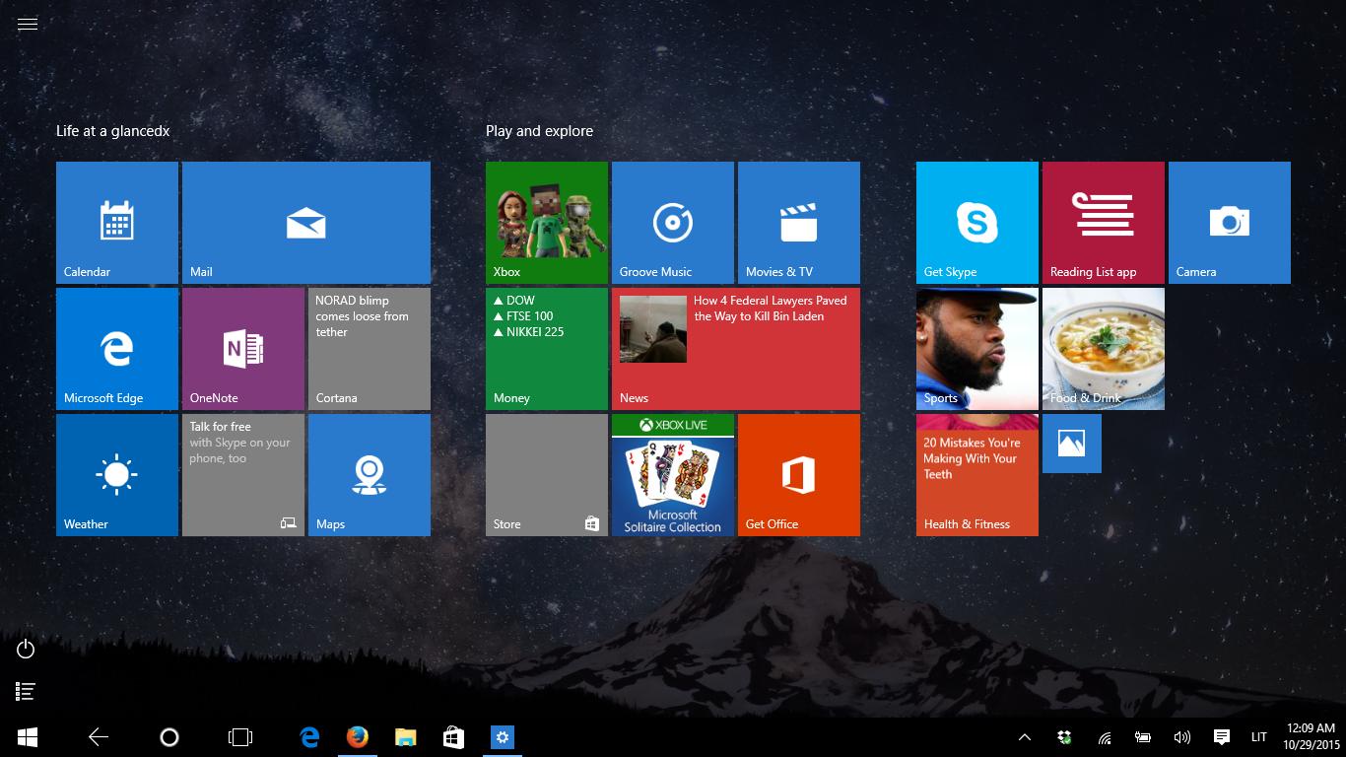Image resolution: width=1346 pixels, height=757 pixels.
Task: Open Cortana circle on taskbar
Action: point(169,737)
